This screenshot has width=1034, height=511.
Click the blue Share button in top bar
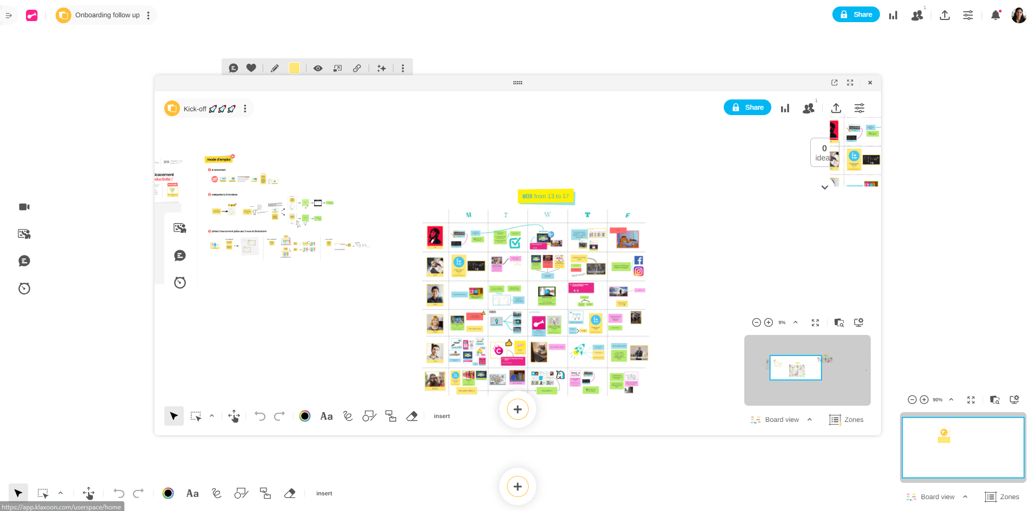856,15
